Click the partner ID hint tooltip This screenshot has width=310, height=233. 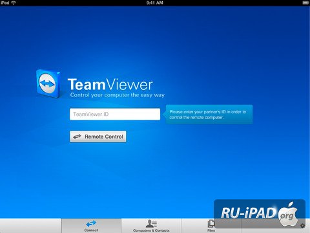click(x=208, y=115)
